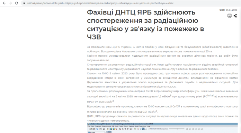This screenshot has width=241, height=133.
Task: Click the browser forward arrow
Action: [x=10, y=3]
